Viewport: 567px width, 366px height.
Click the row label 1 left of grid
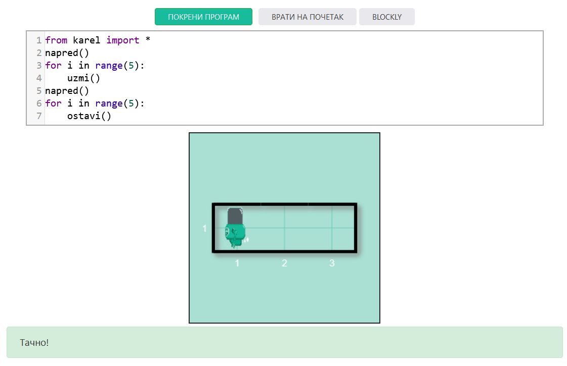pos(204,229)
